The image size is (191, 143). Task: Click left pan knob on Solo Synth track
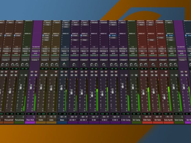pos(161,65)
